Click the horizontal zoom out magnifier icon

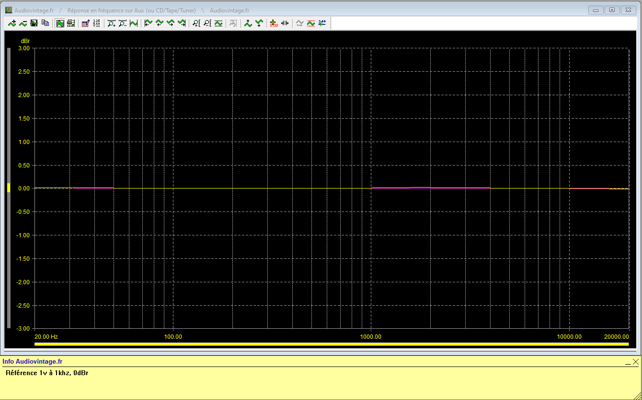pyautogui.click(x=123, y=23)
